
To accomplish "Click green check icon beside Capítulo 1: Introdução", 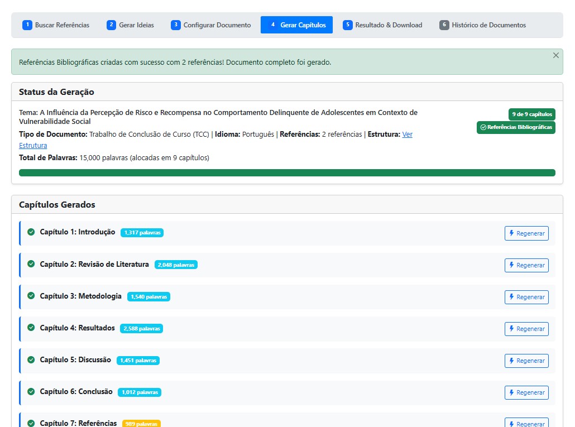I will pyautogui.click(x=31, y=232).
